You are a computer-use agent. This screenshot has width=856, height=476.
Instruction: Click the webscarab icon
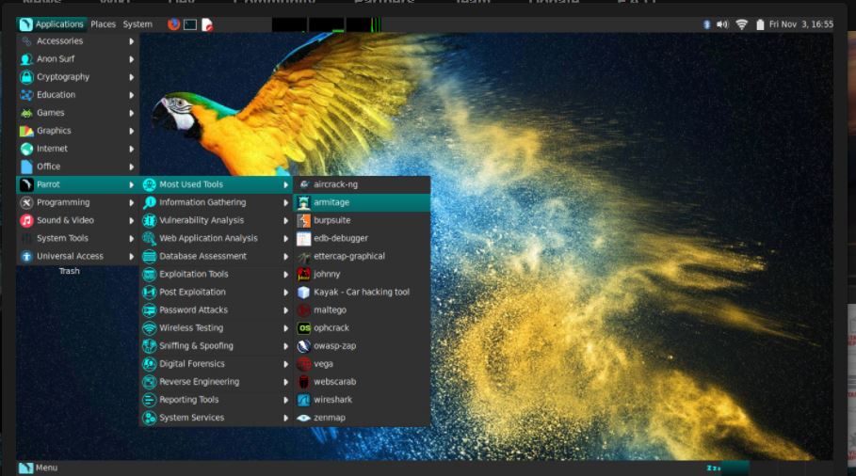click(x=303, y=382)
